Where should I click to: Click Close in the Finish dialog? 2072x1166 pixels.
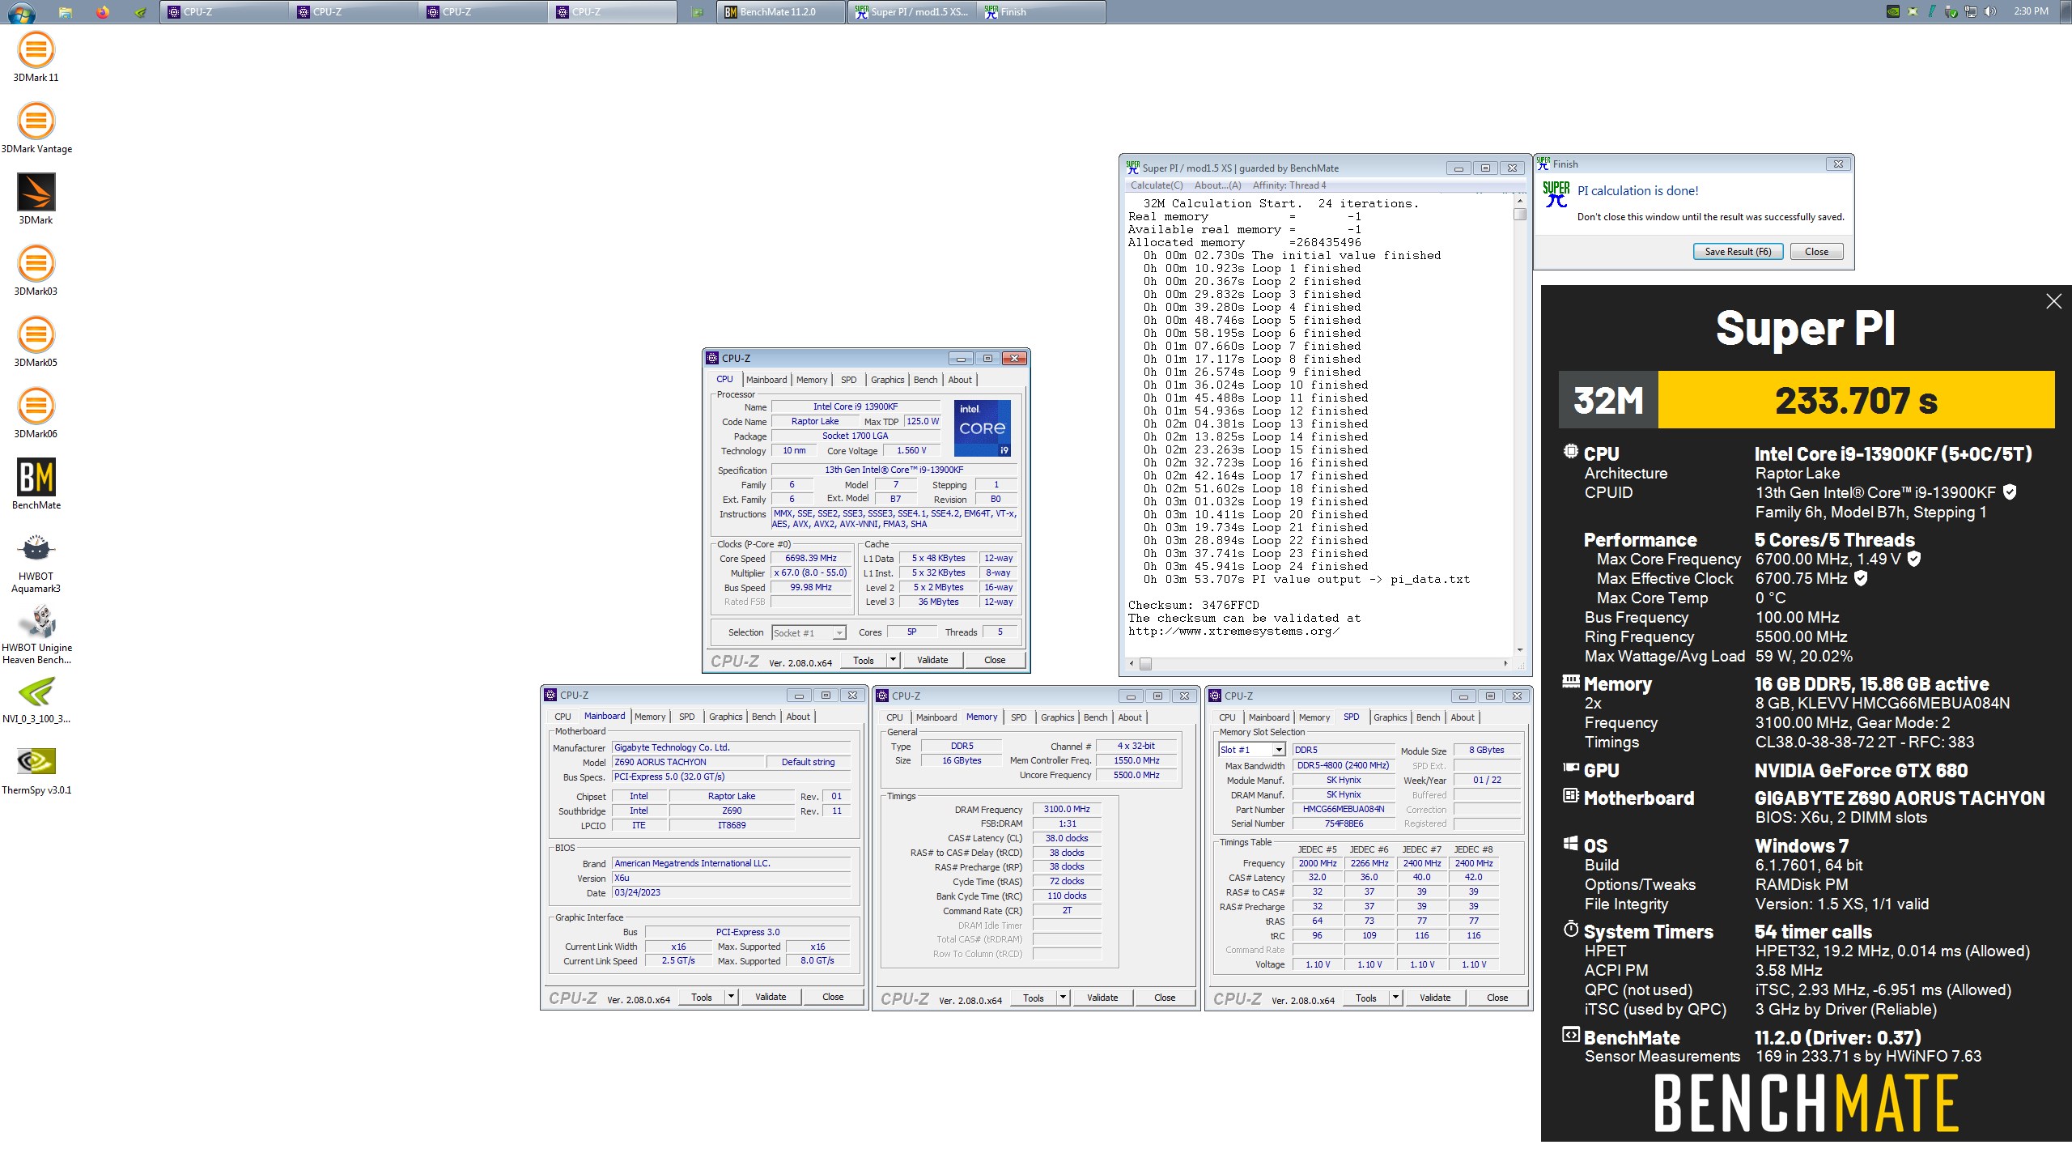(x=1816, y=252)
